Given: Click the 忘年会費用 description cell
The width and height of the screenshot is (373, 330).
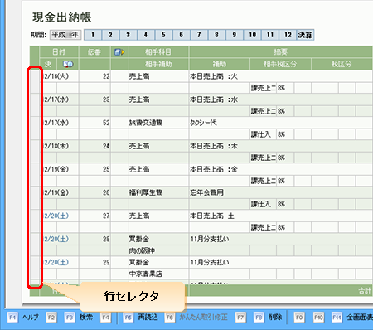Looking at the screenshot, I should coord(281,192).
